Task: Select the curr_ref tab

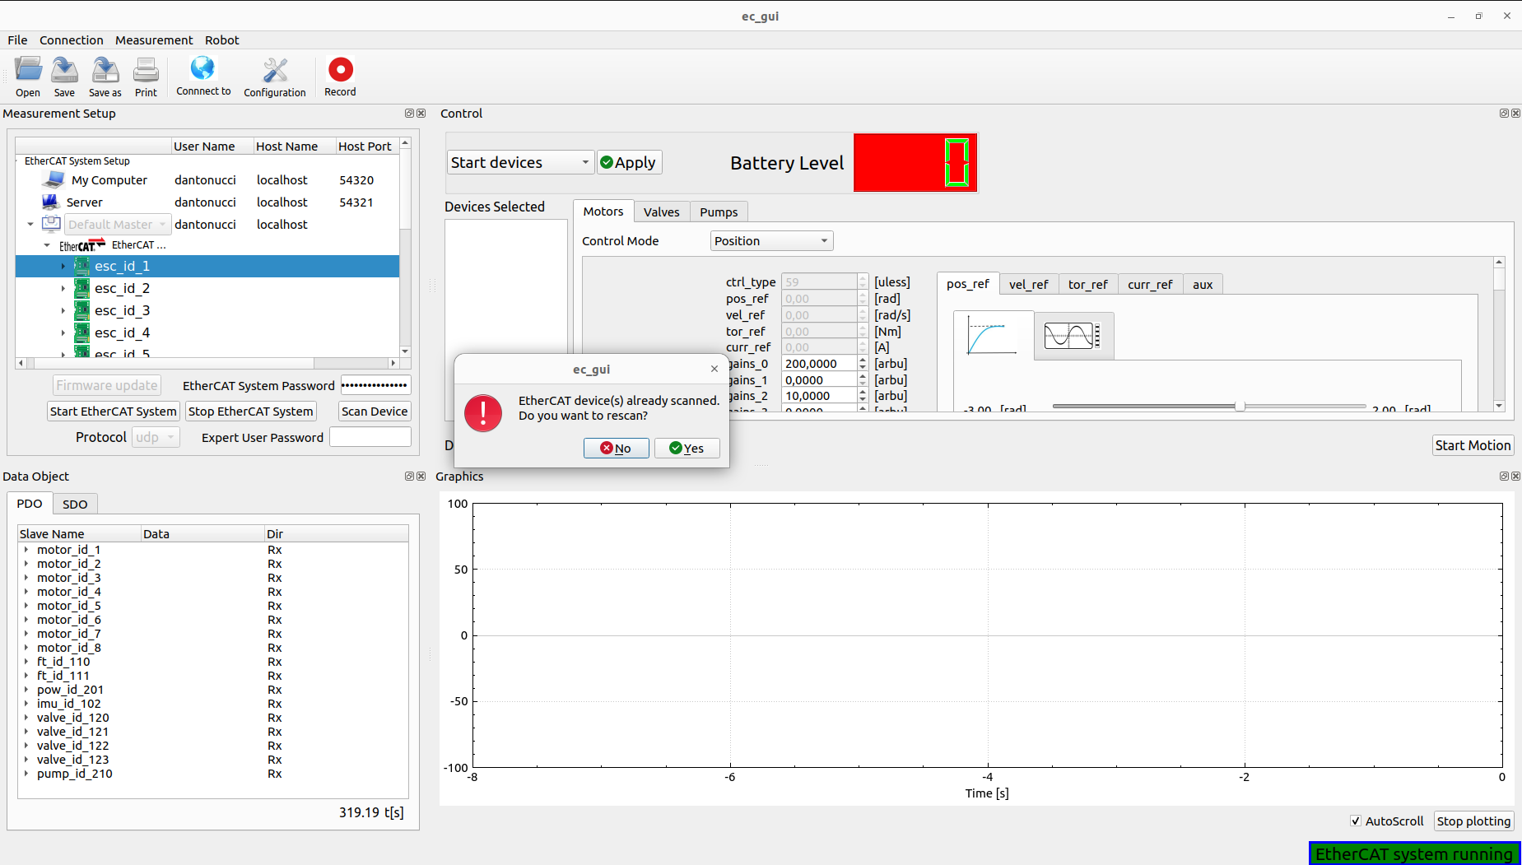Action: click(1150, 285)
